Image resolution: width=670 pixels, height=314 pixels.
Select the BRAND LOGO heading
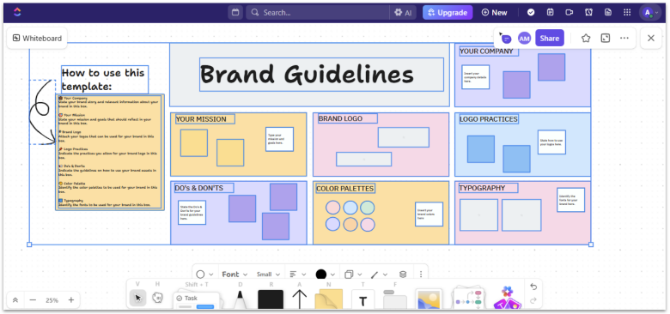coord(340,118)
